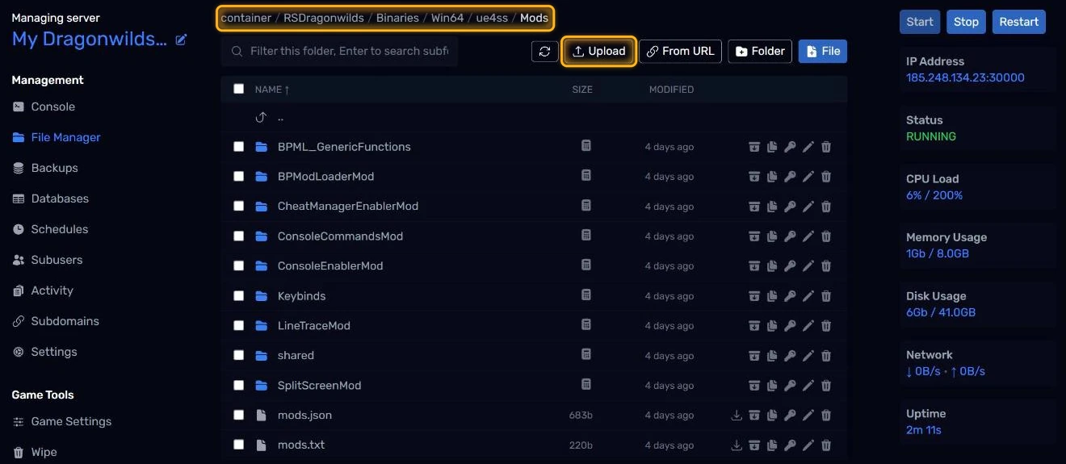Sort files by the SIZE column
The height and width of the screenshot is (464, 1066).
(x=582, y=90)
